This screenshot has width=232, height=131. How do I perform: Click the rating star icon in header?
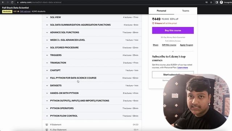pyautogui.click(x=18, y=11)
